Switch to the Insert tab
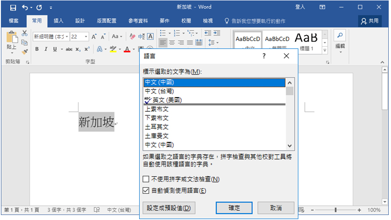 58,21
